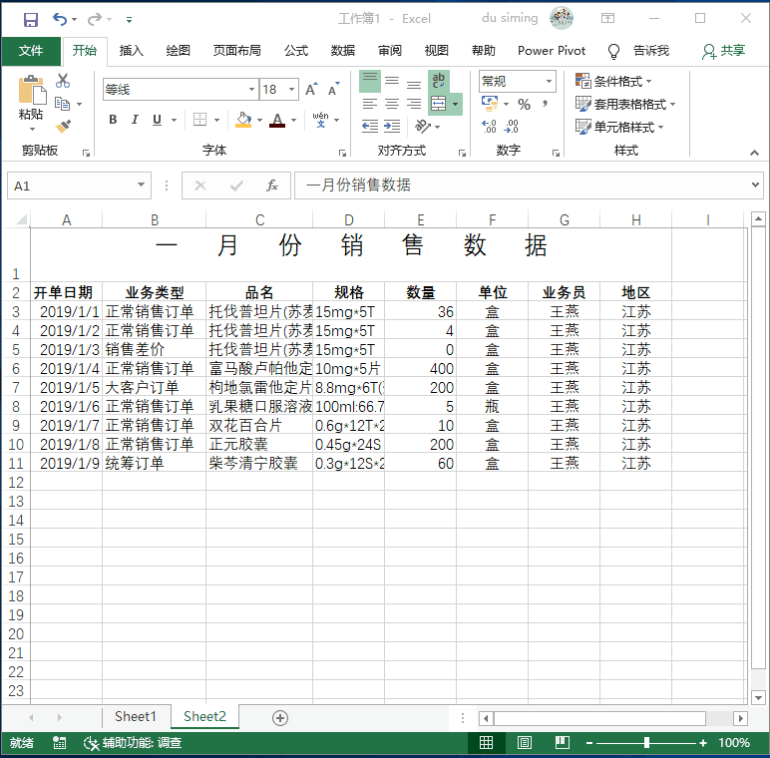Click the Paste clipboard icon
770x758 pixels.
tap(32, 91)
